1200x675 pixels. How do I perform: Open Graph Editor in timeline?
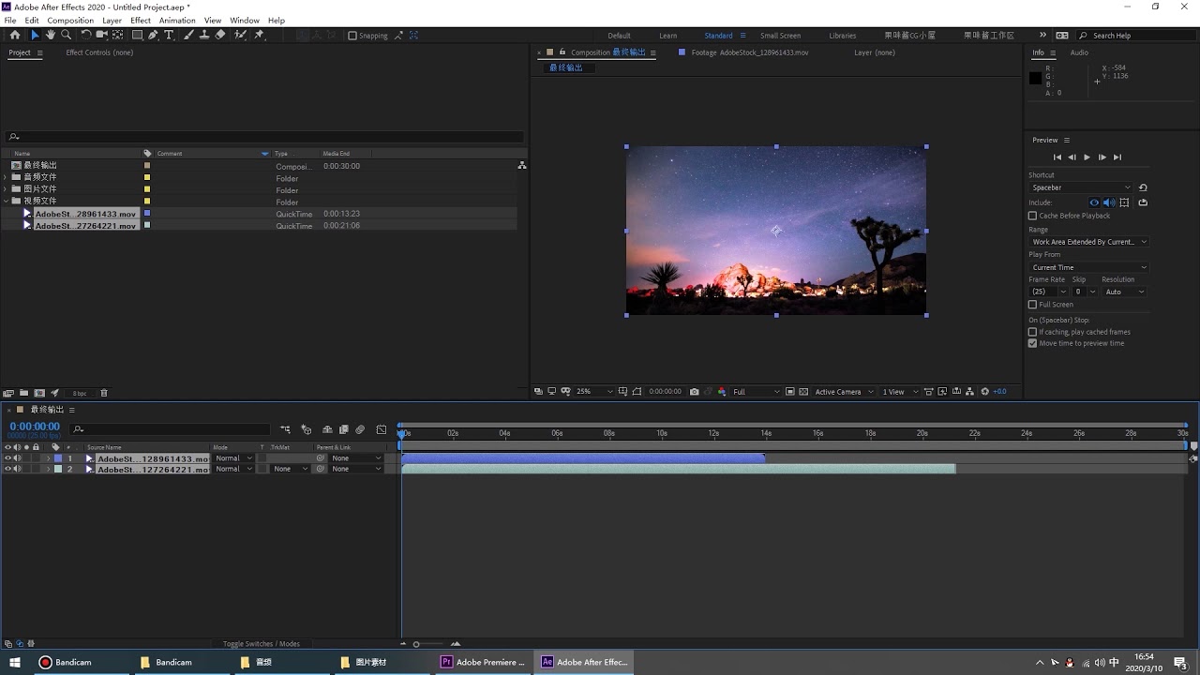(x=382, y=429)
